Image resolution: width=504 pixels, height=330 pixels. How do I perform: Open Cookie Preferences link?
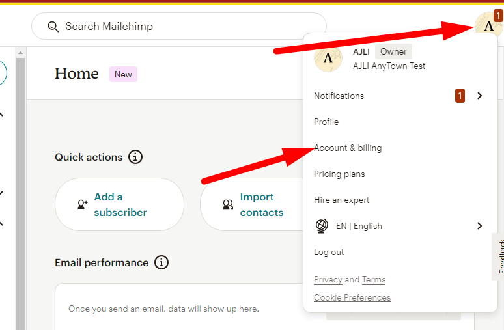pos(352,297)
